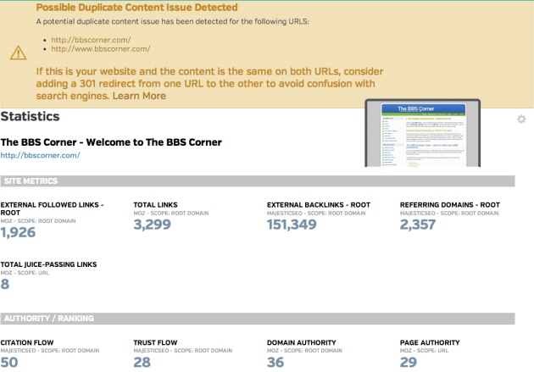Select Total Juice-Passing Links value 8

(x=5, y=284)
